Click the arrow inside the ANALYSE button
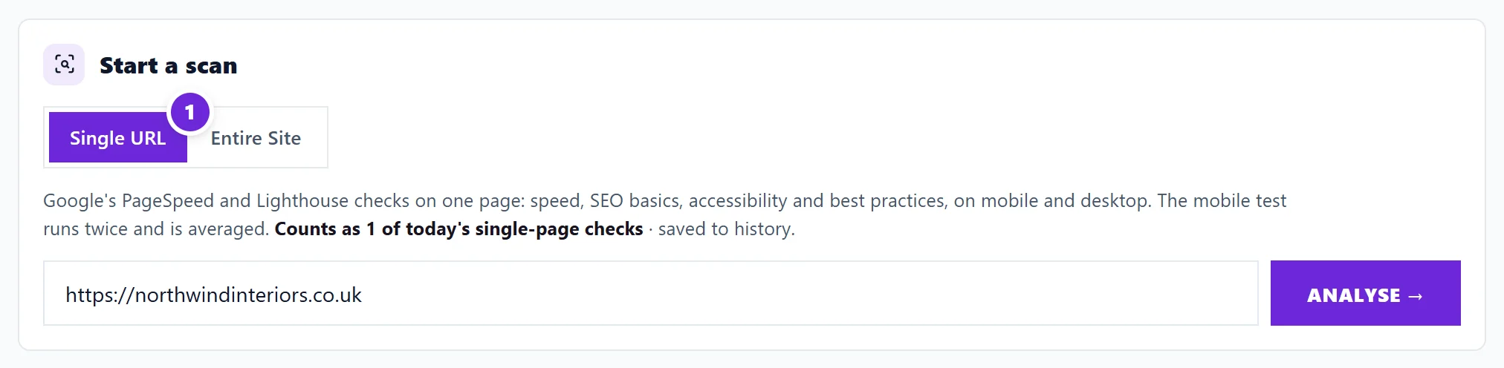The height and width of the screenshot is (368, 1504). pyautogui.click(x=1416, y=296)
